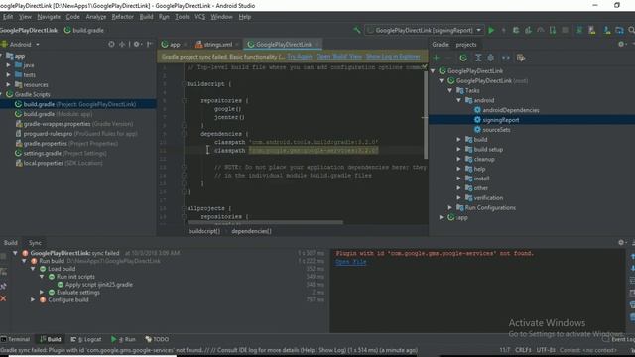
Task: Expand the resources folder in project tree
Action: pyautogui.click(x=8, y=84)
